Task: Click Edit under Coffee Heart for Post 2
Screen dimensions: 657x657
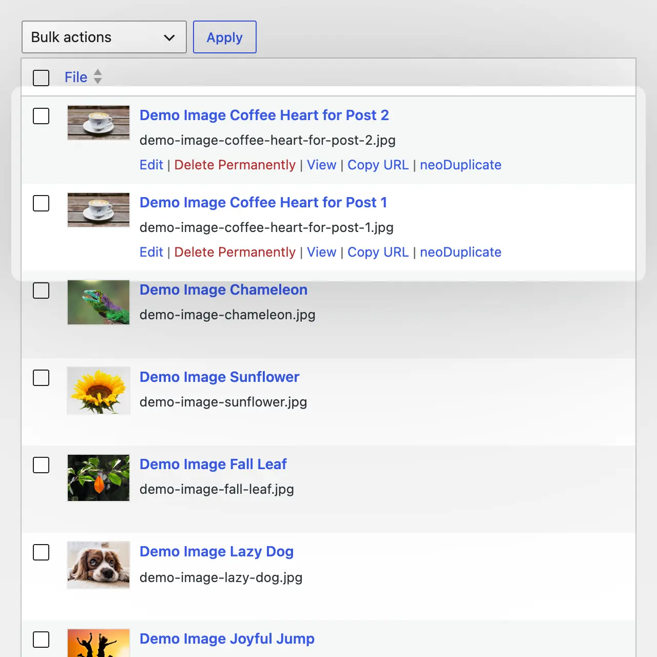Action: (x=151, y=165)
